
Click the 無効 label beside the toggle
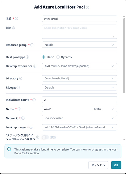pos(53,137)
